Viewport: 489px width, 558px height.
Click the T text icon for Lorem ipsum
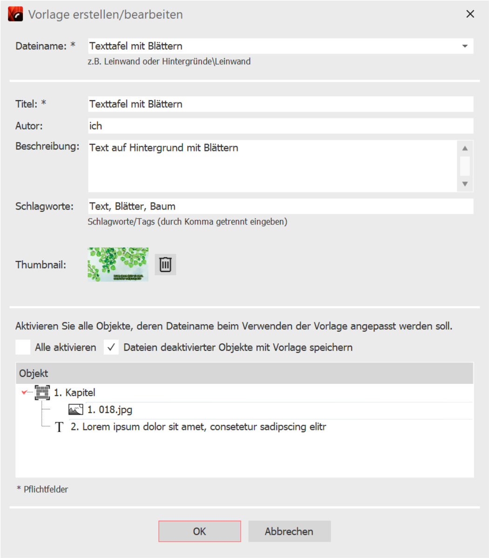coord(59,427)
